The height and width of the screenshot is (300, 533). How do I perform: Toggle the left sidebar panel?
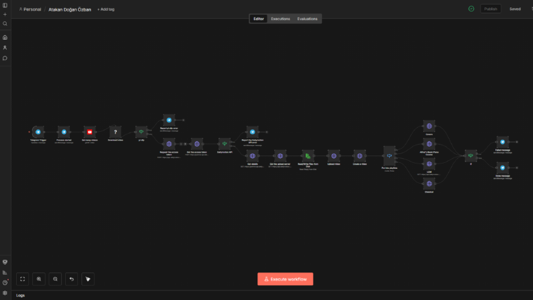(x=5, y=5)
